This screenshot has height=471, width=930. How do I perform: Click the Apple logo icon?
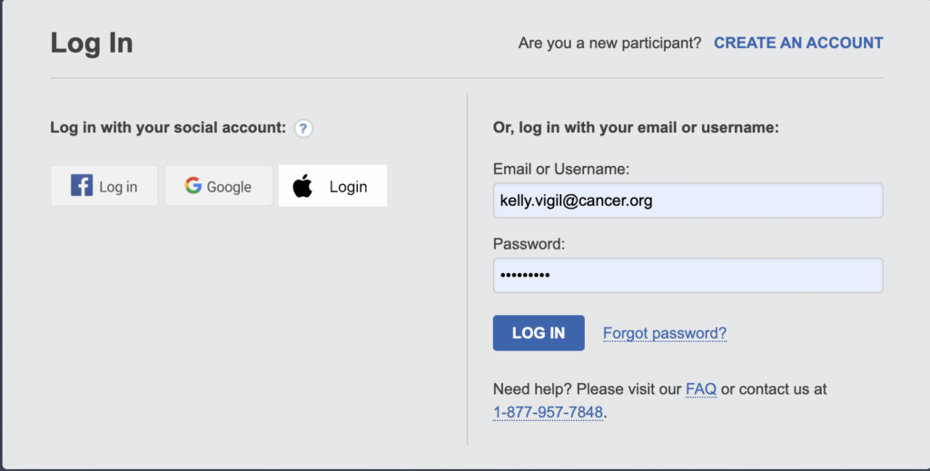[302, 187]
